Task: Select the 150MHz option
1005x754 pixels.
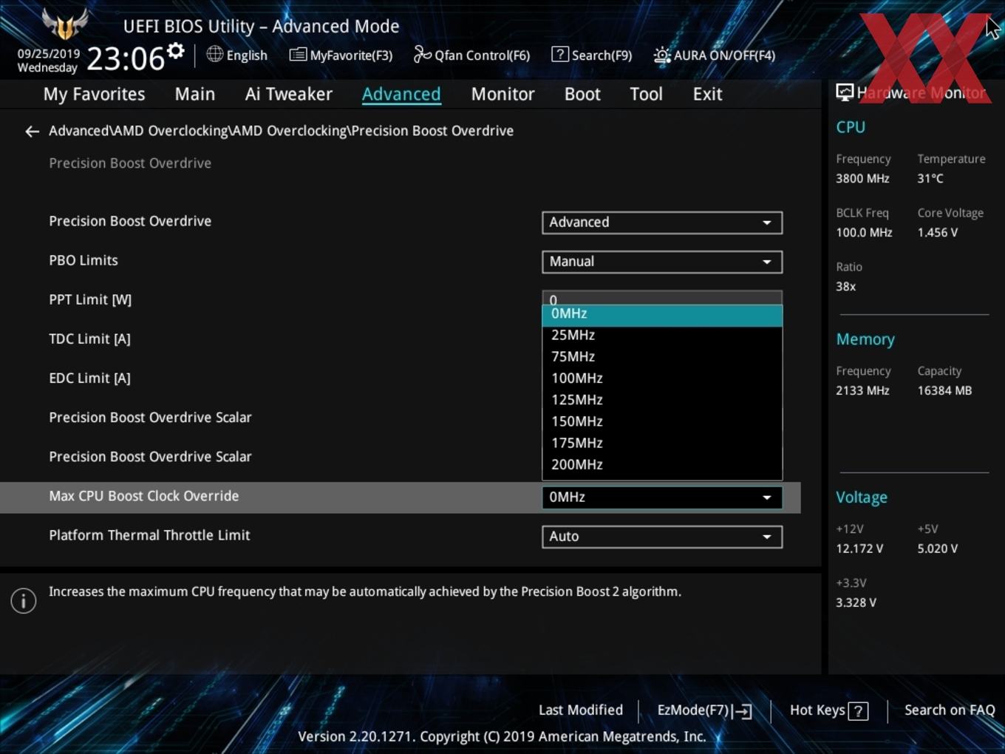Action: pos(662,421)
